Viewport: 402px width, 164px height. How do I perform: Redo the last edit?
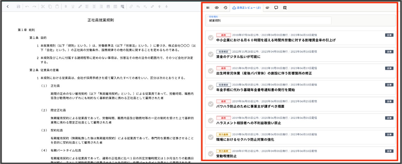(34, 6)
